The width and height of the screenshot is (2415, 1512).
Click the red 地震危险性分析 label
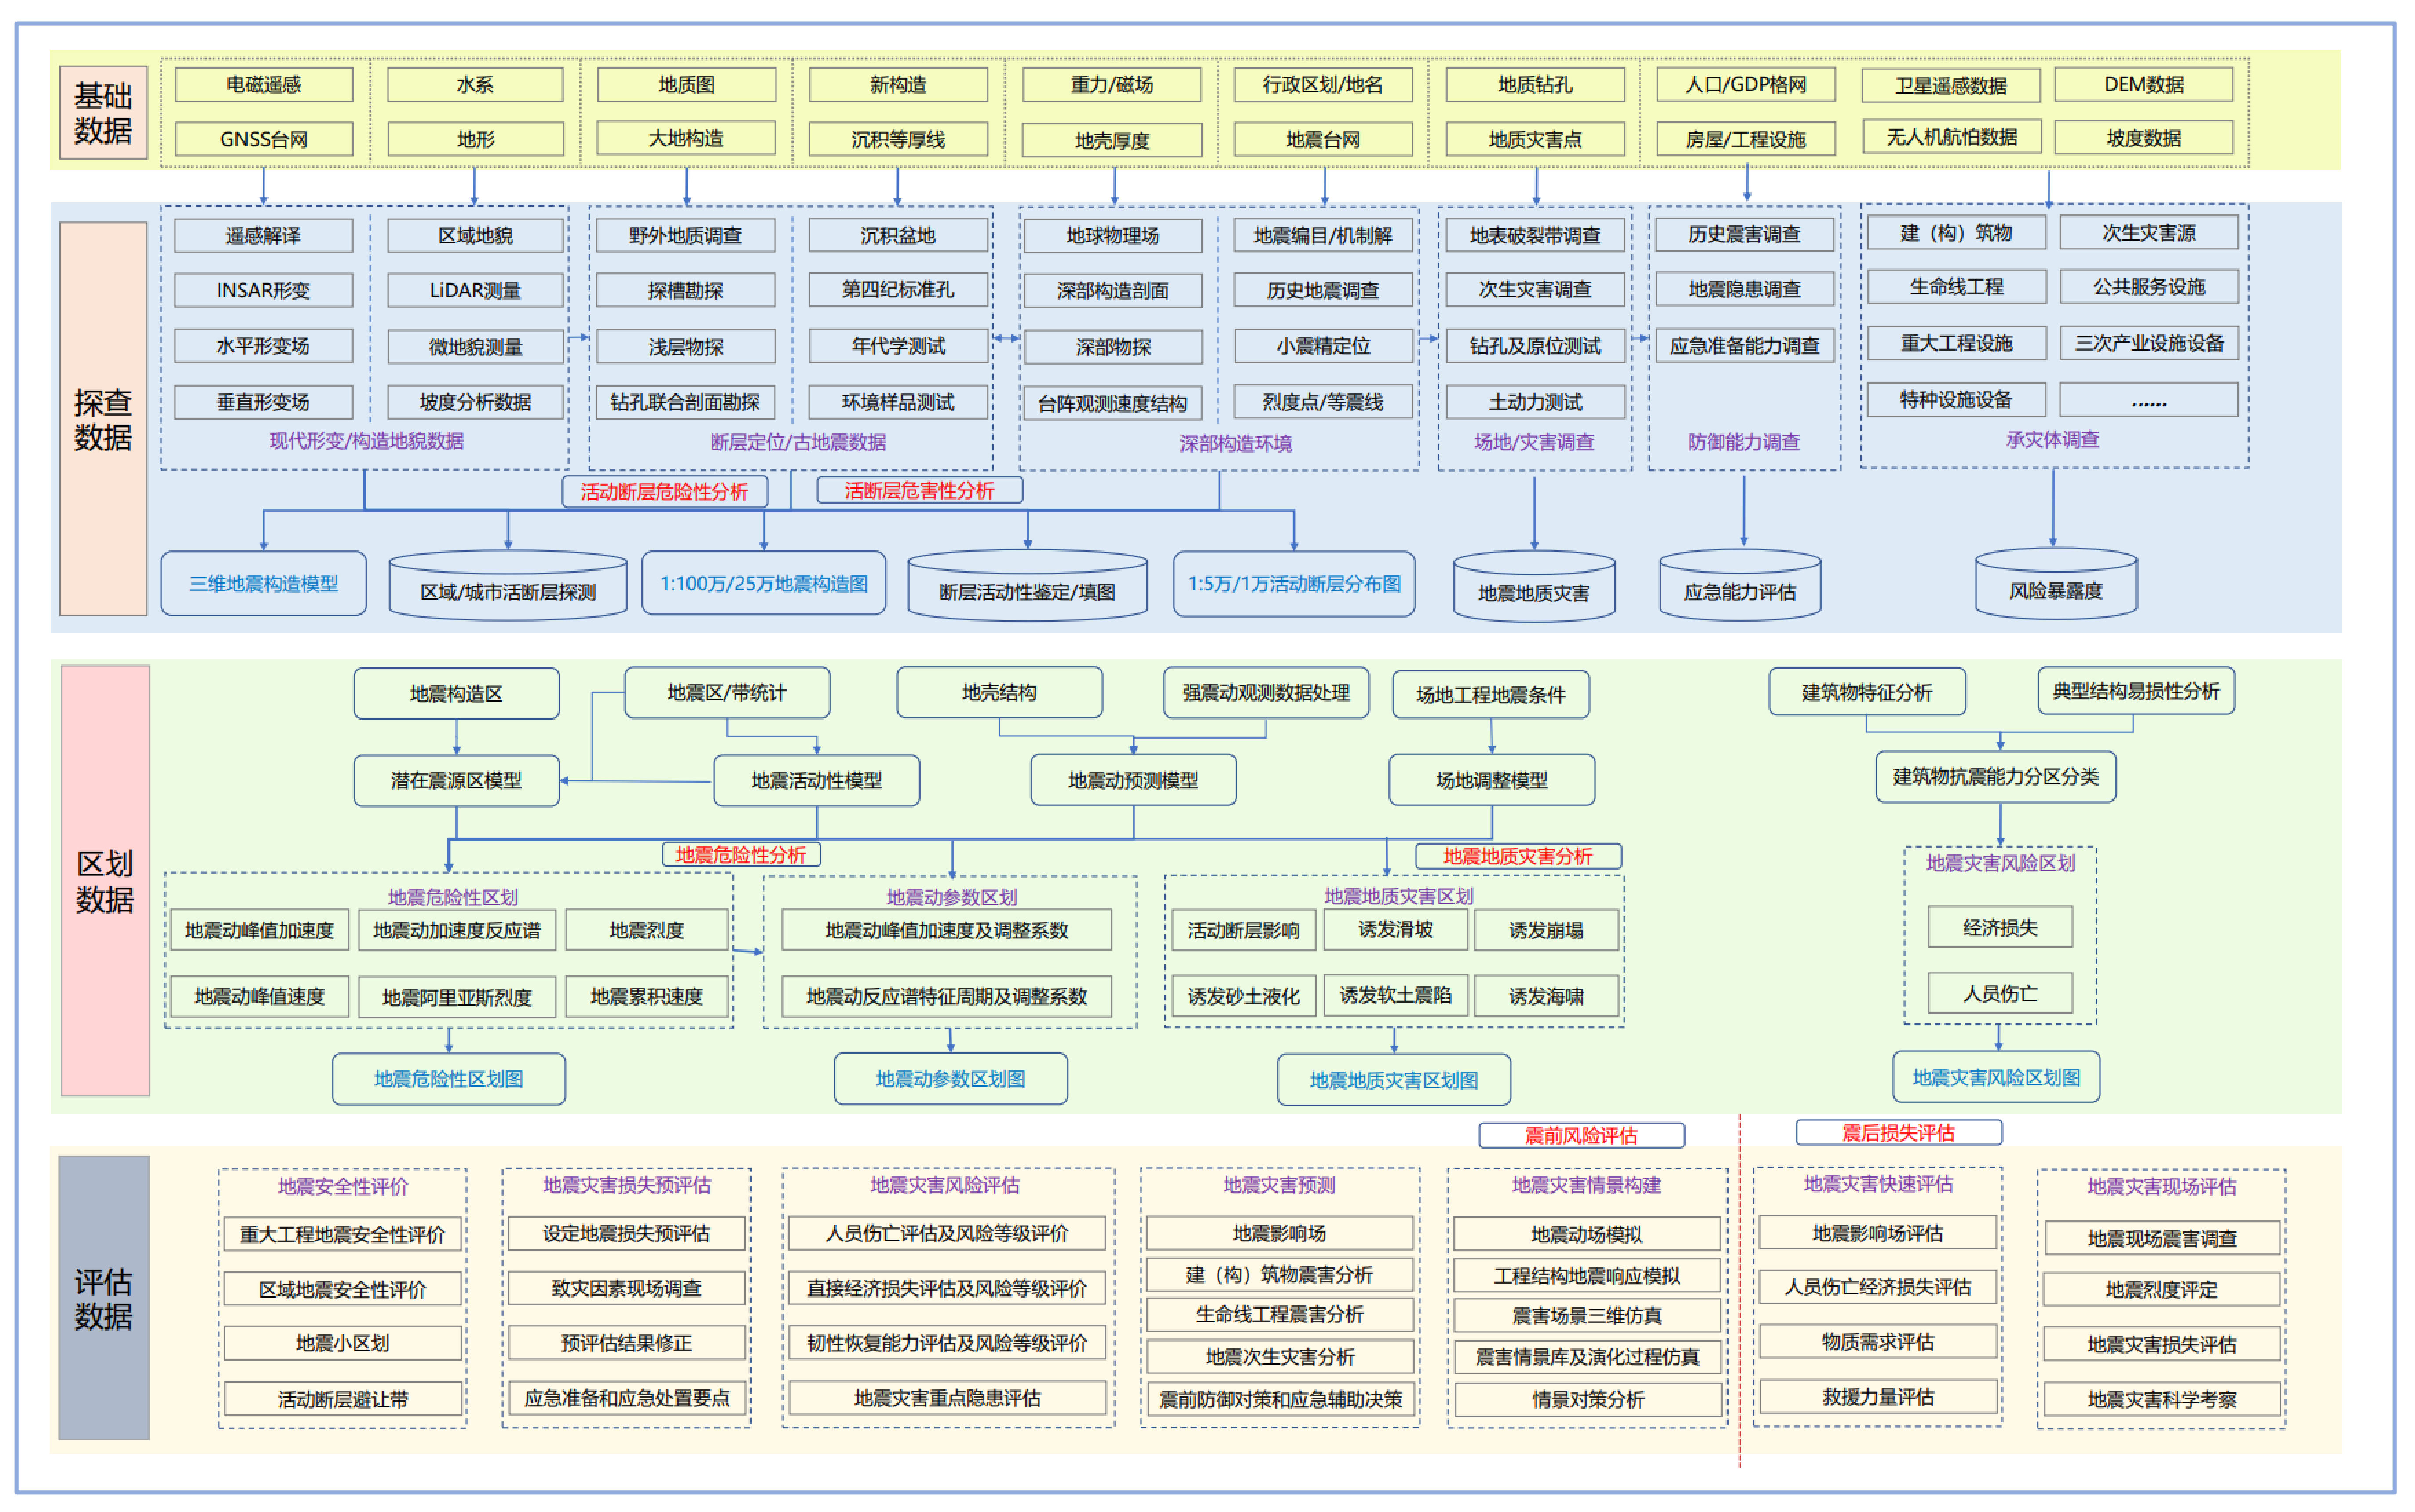point(741,854)
